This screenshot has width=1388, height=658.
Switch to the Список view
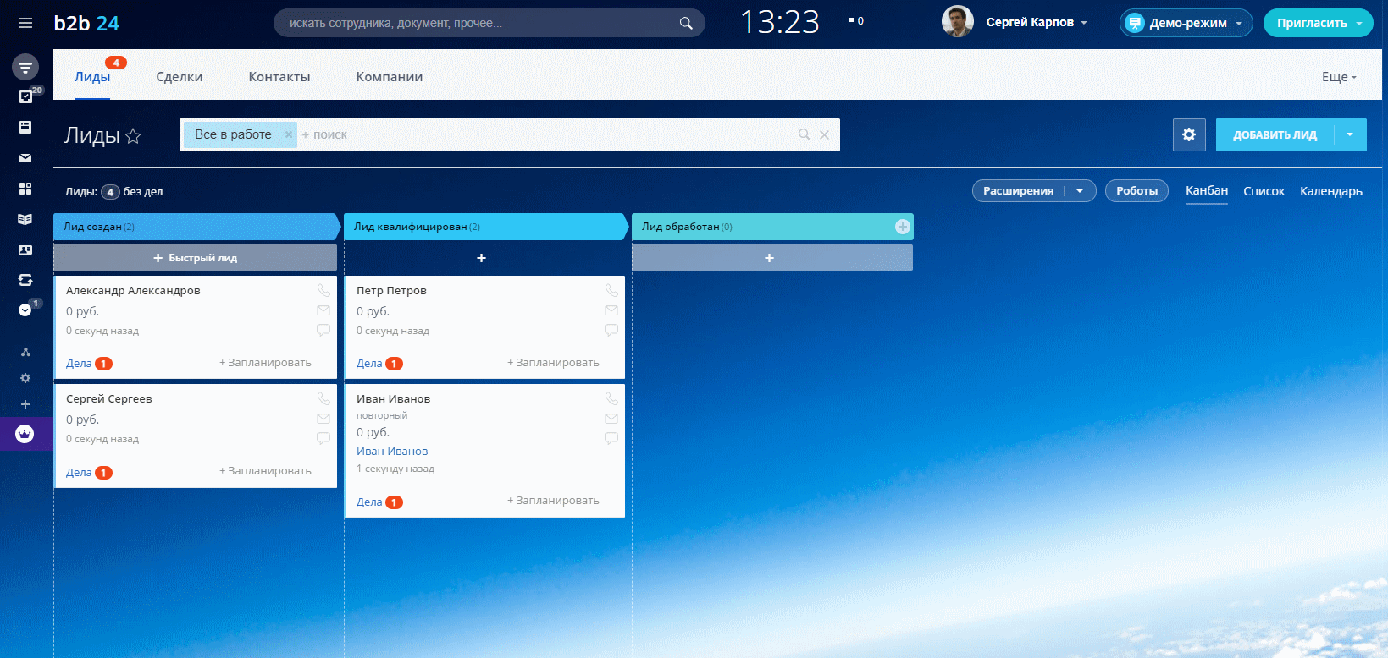click(1264, 191)
